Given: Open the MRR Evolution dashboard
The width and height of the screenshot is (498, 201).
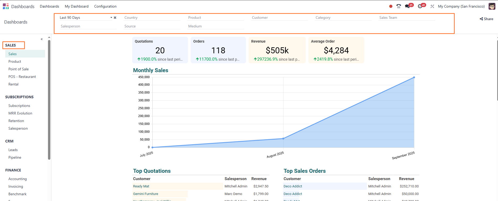Looking at the screenshot, I should coord(20,113).
